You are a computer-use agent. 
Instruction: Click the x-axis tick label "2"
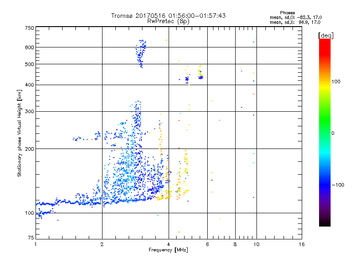(102, 244)
